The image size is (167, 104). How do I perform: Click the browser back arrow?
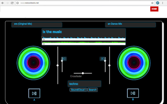(x=3, y=3)
